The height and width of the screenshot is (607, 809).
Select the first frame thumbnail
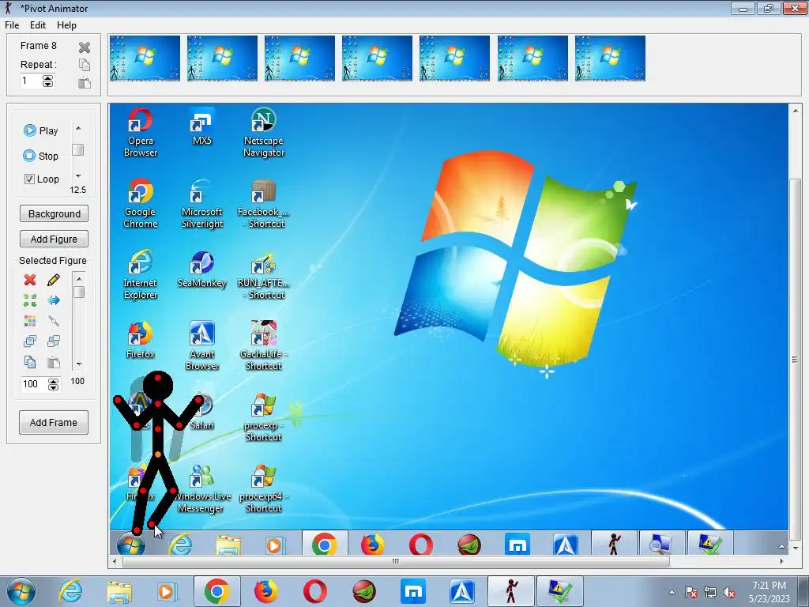pos(145,58)
